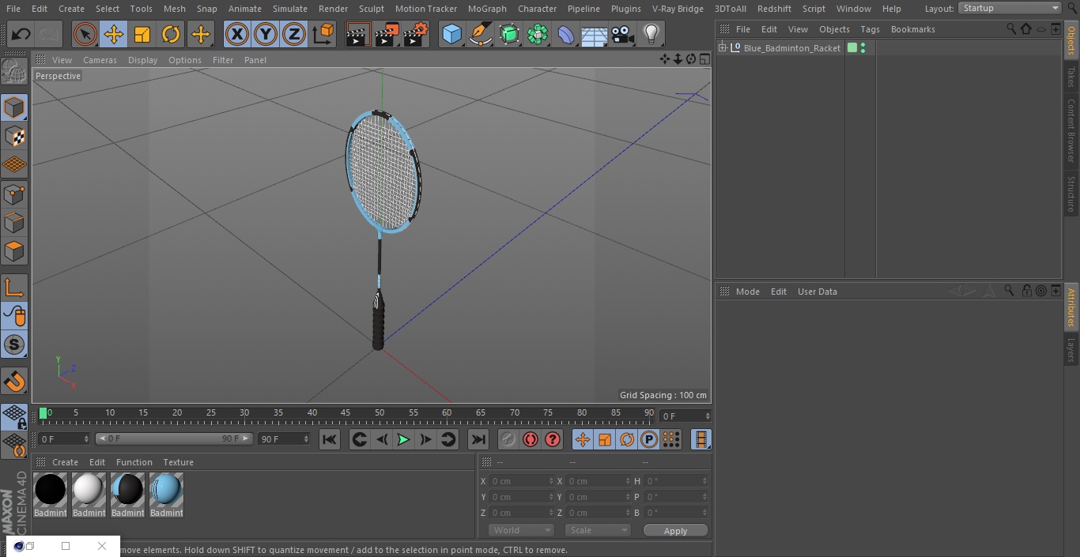Click frame 50 on the timeline ruler

(x=380, y=412)
